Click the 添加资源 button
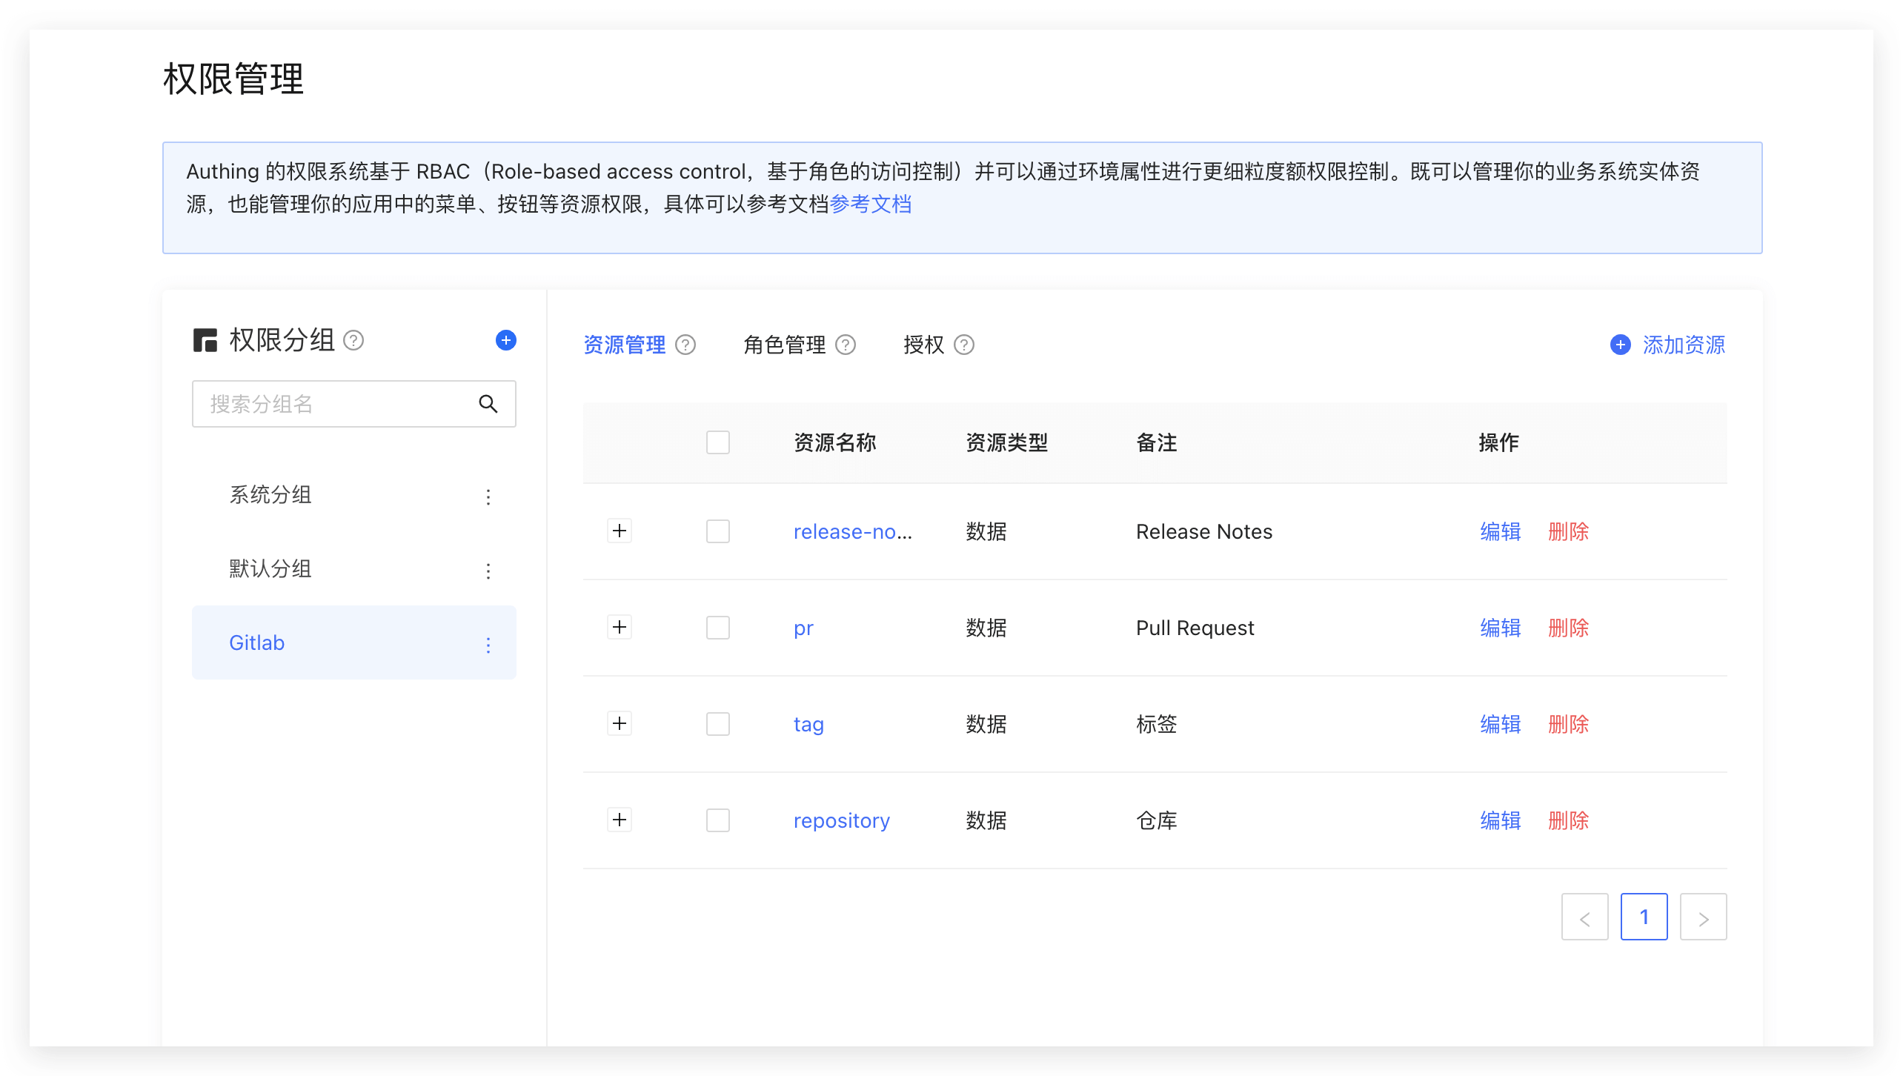1903x1076 pixels. [x=1669, y=345]
